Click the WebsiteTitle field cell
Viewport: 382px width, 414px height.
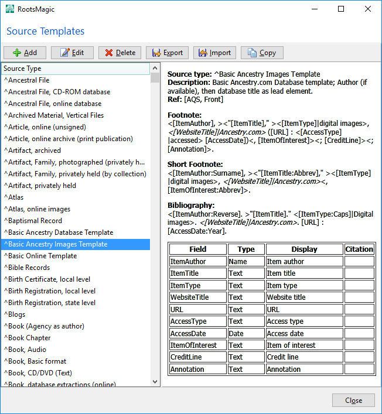coord(198,297)
